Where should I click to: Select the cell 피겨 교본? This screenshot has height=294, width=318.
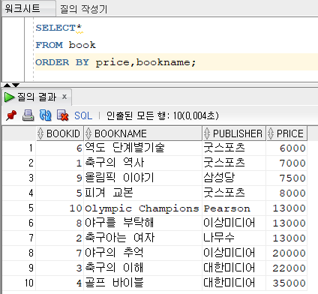(x=143, y=193)
